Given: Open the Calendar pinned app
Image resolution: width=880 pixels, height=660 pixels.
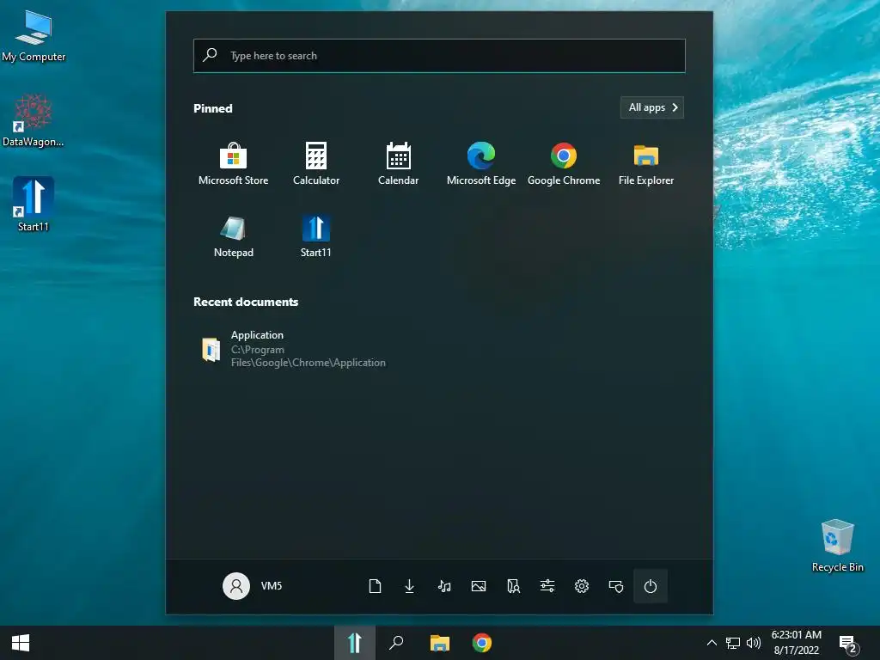Looking at the screenshot, I should pyautogui.click(x=399, y=163).
